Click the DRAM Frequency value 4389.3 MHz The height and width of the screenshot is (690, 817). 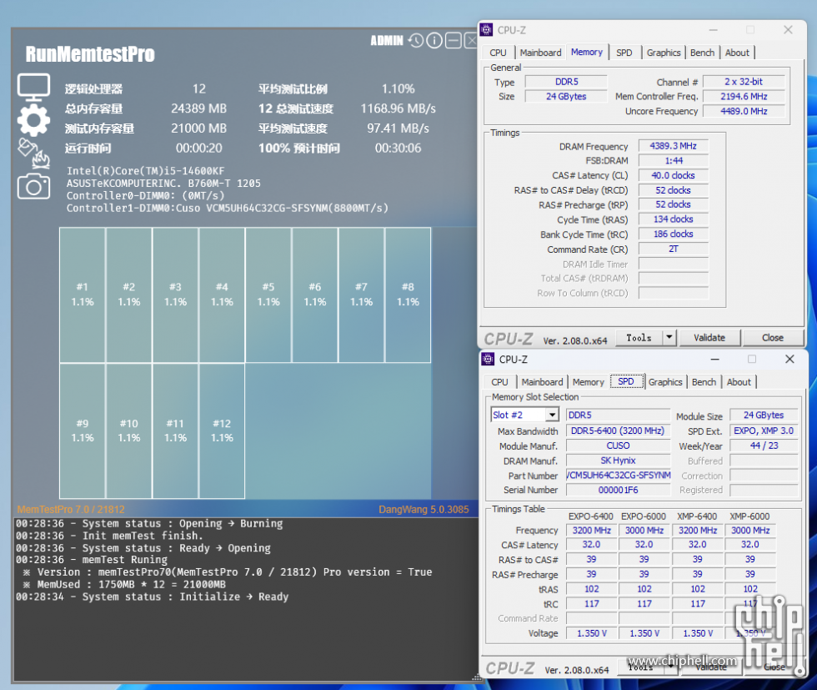coord(674,146)
